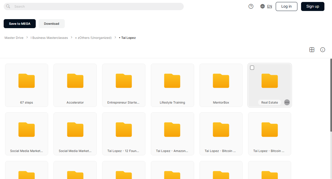Focus the Search input field
332x179 pixels.
coord(94,6)
